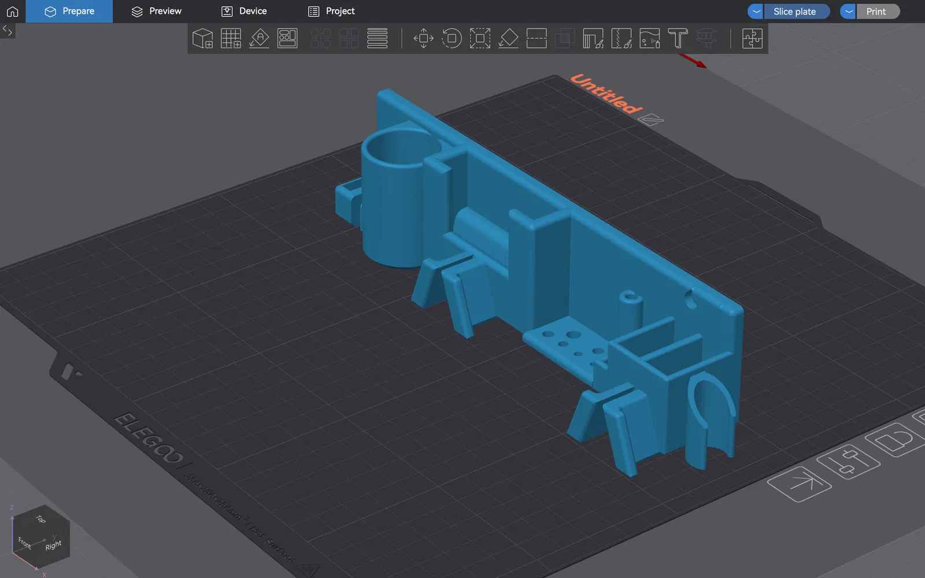Select the Auto orient tool
925x578 pixels.
click(x=259, y=39)
